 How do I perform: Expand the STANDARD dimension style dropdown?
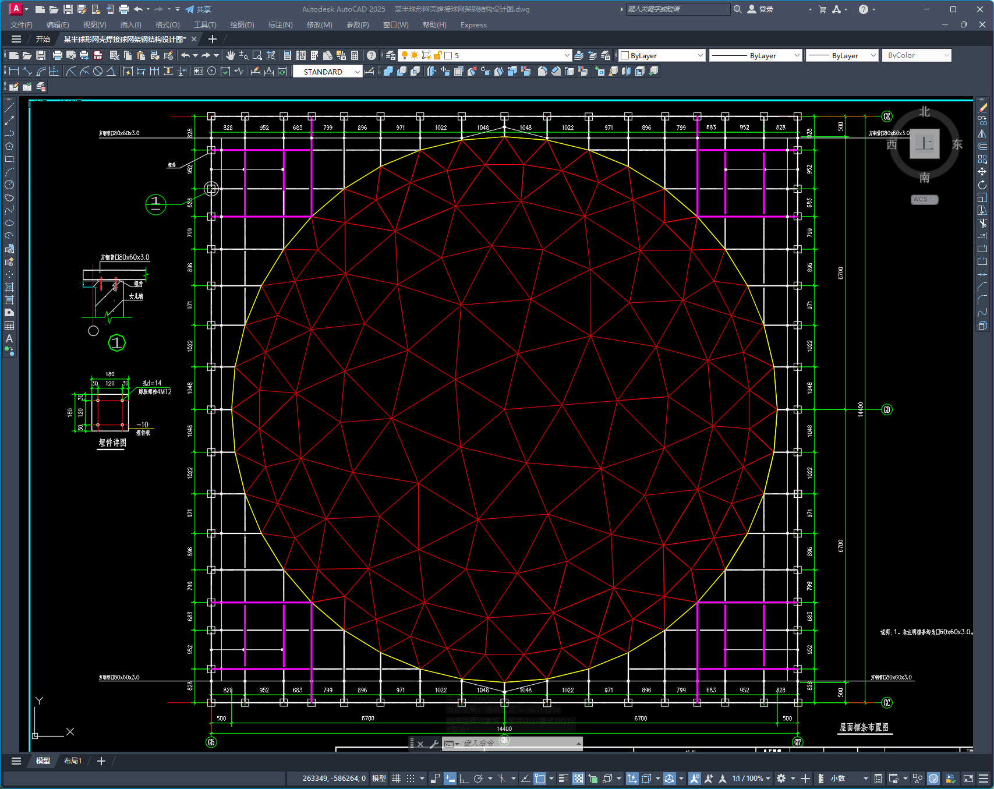pos(358,72)
